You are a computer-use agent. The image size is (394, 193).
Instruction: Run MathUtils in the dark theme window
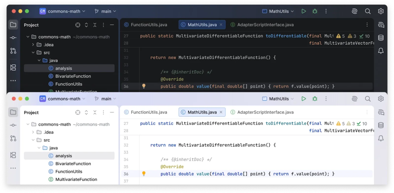[x=304, y=11]
